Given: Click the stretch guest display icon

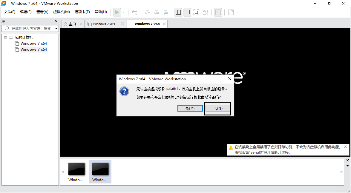Looking at the screenshot, I should [x=231, y=12].
